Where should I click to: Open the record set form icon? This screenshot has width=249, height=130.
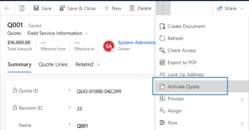(22, 8)
